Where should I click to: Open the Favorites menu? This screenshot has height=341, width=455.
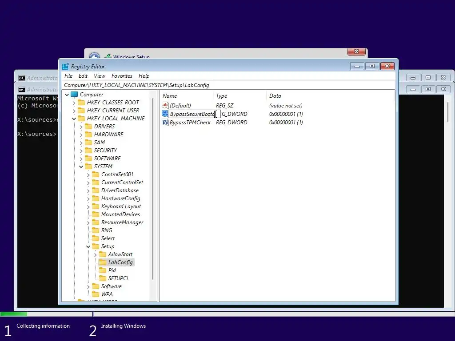tap(122, 75)
